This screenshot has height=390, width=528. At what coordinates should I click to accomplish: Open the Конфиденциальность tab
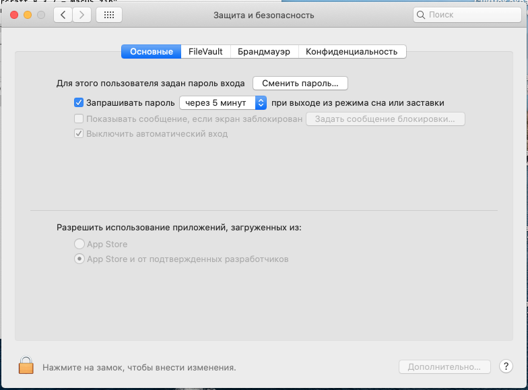click(x=352, y=52)
